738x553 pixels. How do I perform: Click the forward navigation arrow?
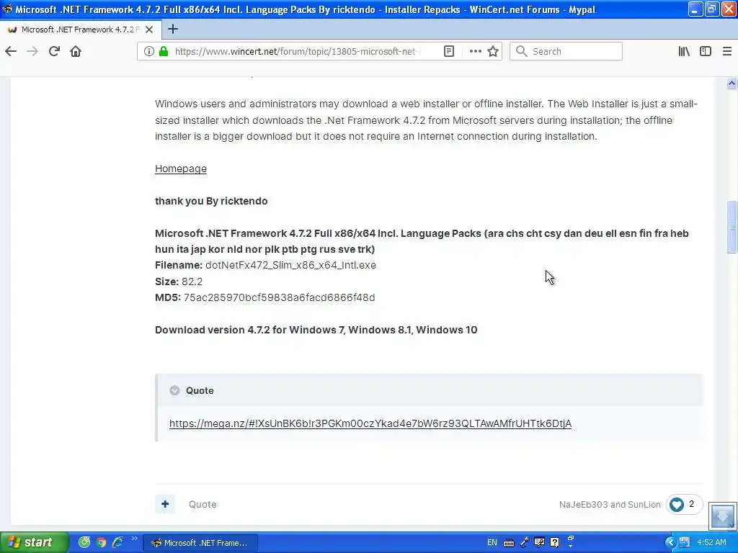pos(32,51)
